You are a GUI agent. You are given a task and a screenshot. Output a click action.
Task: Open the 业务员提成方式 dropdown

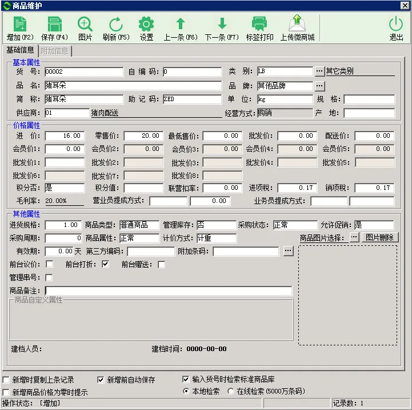(x=329, y=201)
